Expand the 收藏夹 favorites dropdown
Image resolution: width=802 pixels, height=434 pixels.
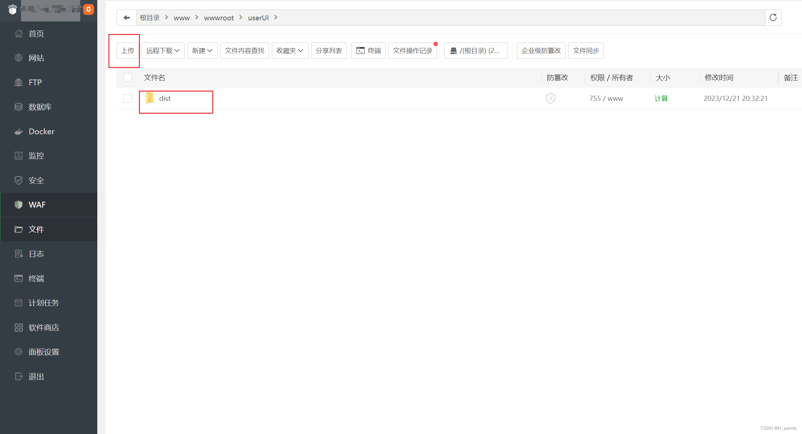tap(290, 50)
